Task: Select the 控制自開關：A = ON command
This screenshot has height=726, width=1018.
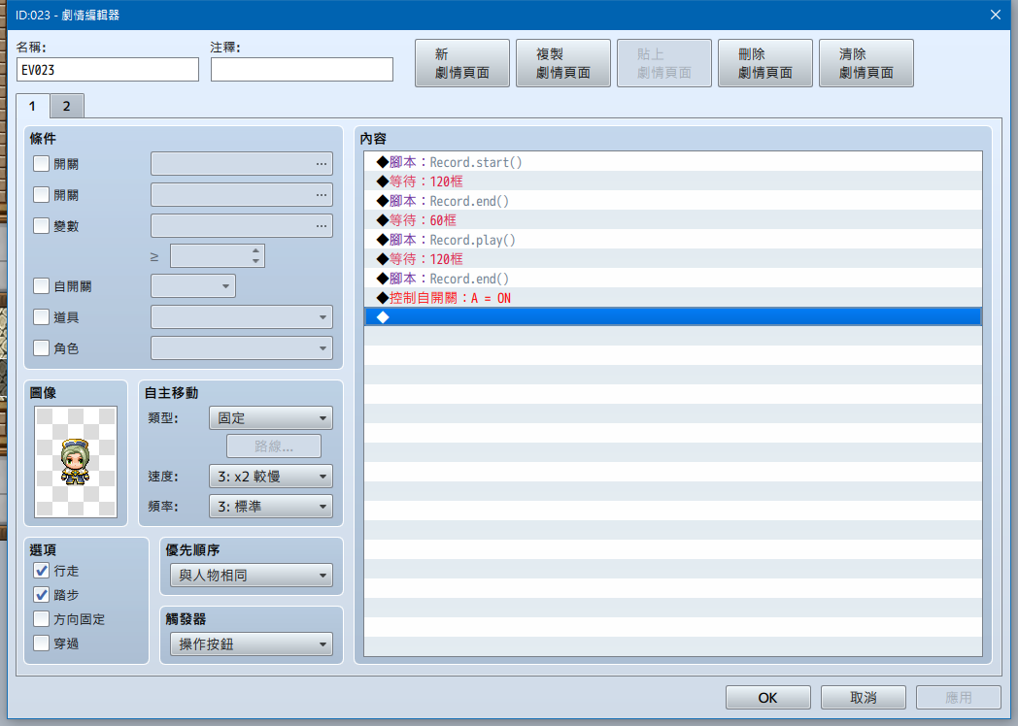Action: pos(672,298)
